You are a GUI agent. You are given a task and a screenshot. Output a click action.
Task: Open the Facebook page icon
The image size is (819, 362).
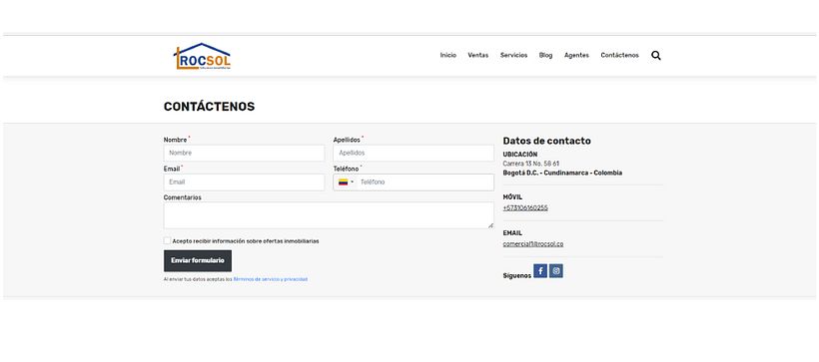point(540,270)
